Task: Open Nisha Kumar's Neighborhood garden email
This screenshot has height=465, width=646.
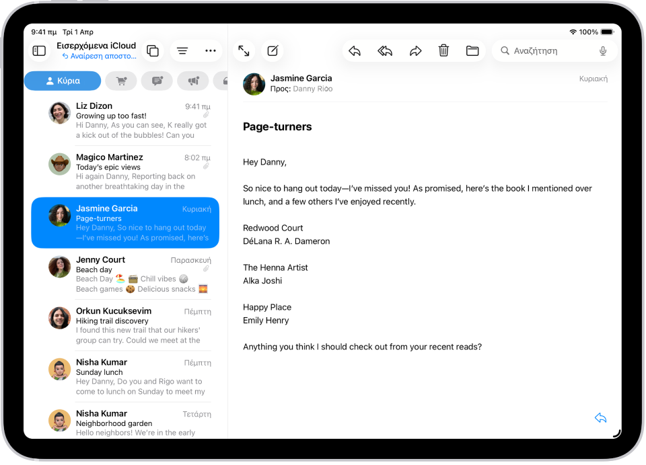Action: coord(125,422)
